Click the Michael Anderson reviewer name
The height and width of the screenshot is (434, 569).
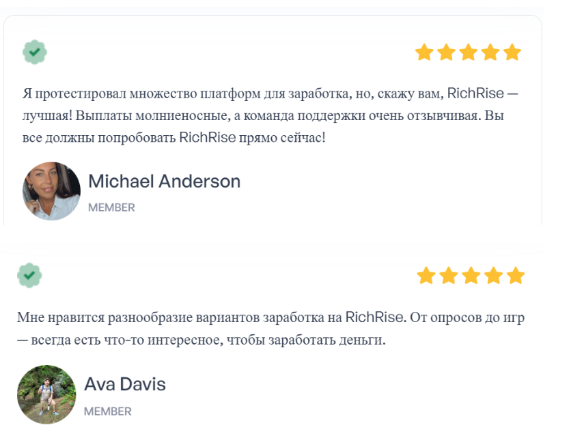pyautogui.click(x=164, y=182)
